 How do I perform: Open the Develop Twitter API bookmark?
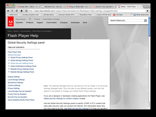click(x=65, y=15)
